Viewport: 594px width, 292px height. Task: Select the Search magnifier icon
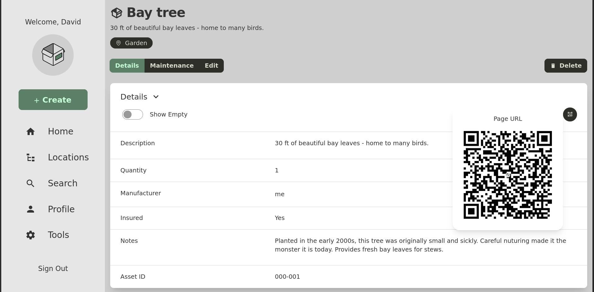click(x=30, y=183)
